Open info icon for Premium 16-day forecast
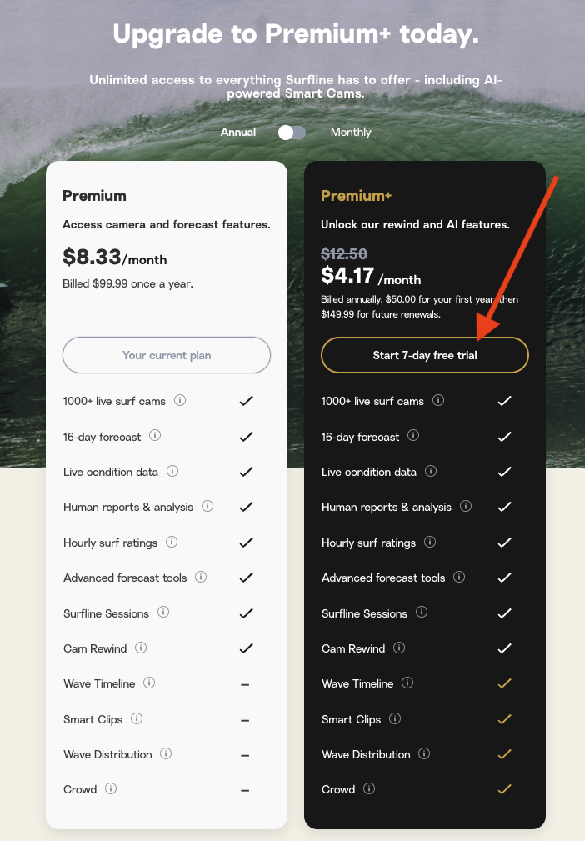 pos(155,436)
